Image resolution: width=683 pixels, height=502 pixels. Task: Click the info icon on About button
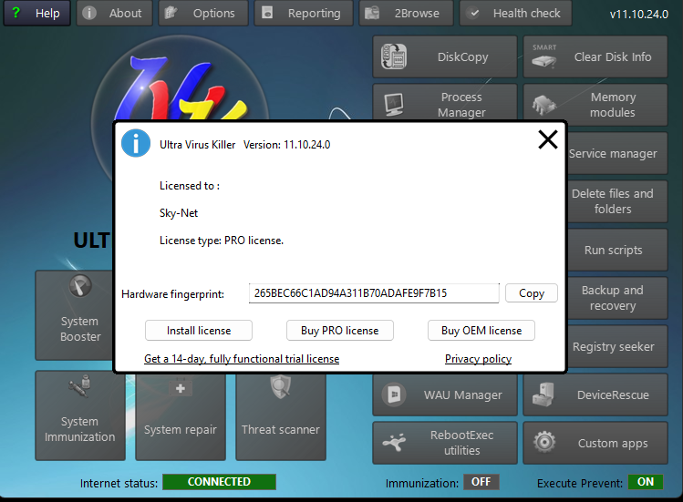point(89,13)
